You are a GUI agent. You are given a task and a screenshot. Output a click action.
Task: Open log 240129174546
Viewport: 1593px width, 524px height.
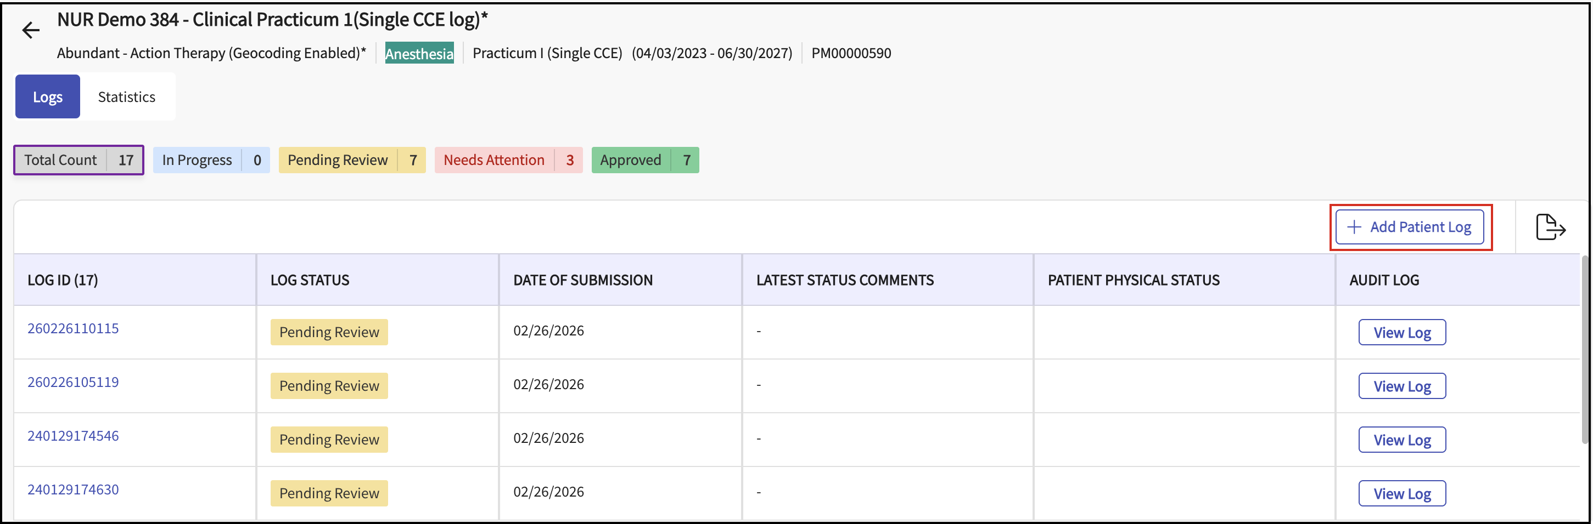[x=73, y=436]
